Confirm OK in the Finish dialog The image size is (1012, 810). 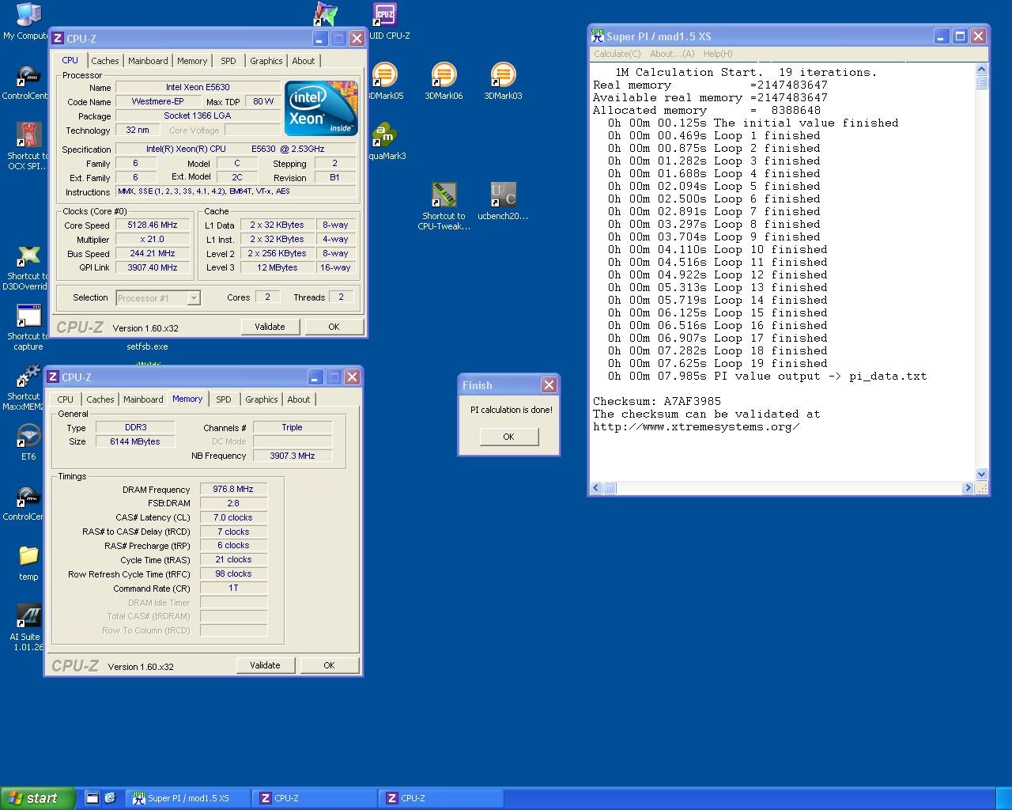pyautogui.click(x=508, y=437)
